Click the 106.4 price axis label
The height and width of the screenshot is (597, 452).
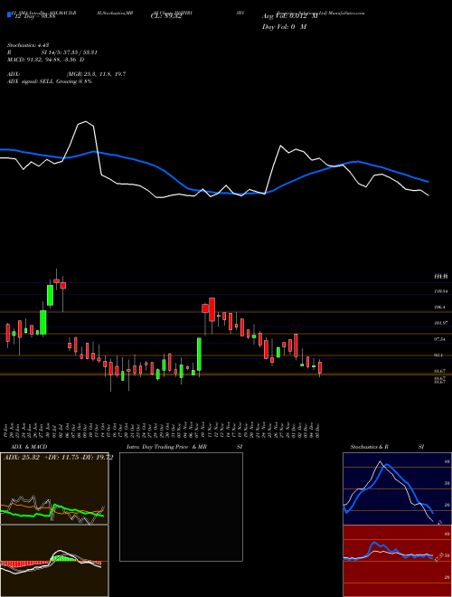439,307
